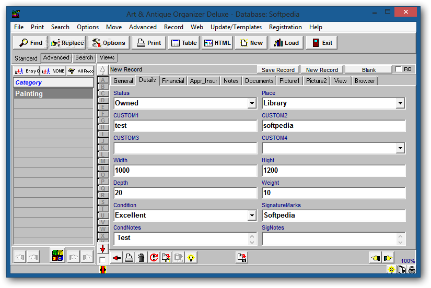Go to previous record with yellow left hand
This screenshot has height=288, width=431.
(x=376, y=258)
